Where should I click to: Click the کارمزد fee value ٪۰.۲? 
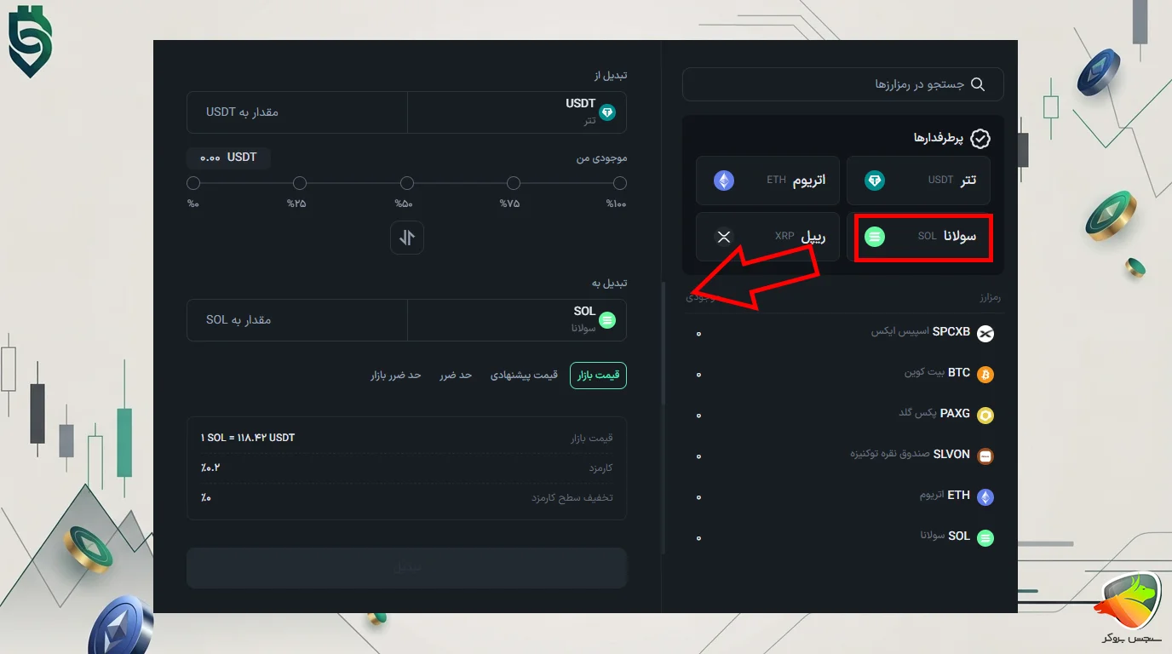tap(210, 468)
